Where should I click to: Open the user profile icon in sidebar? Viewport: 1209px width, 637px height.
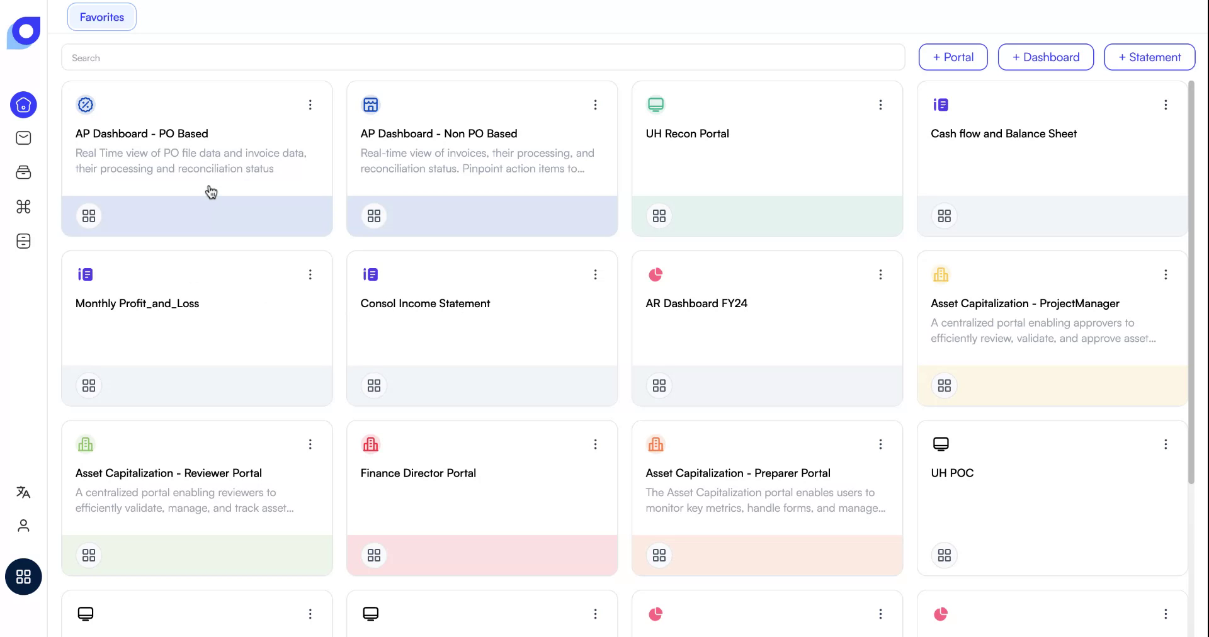coord(23,526)
